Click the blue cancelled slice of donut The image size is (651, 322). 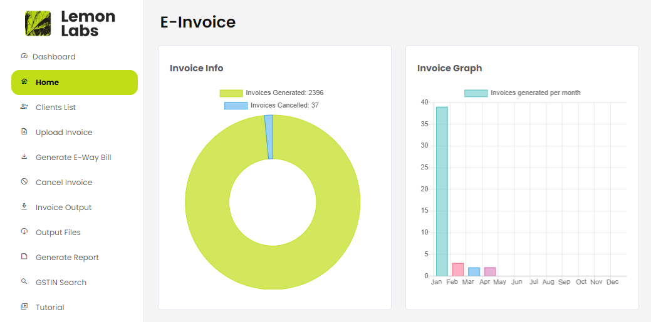click(x=269, y=136)
